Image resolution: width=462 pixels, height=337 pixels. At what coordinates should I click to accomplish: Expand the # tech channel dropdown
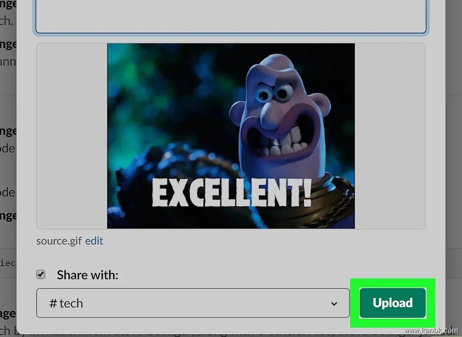[x=192, y=303]
